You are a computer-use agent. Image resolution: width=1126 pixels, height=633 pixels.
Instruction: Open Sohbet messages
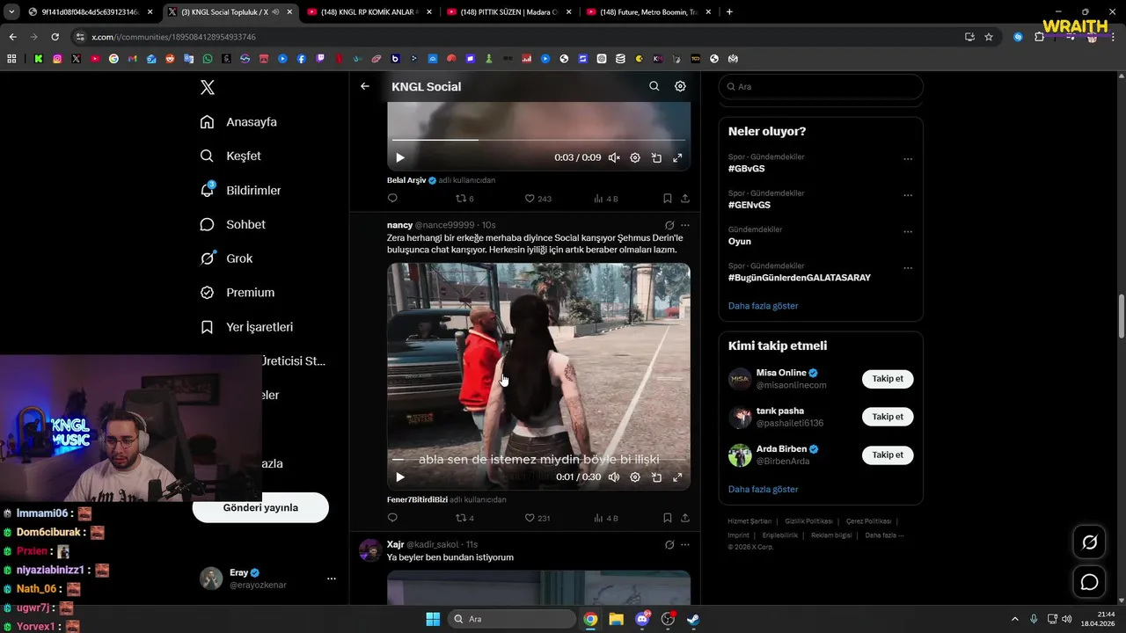[232, 224]
